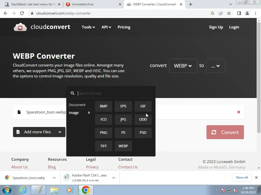Choose PSD format

coord(143,133)
